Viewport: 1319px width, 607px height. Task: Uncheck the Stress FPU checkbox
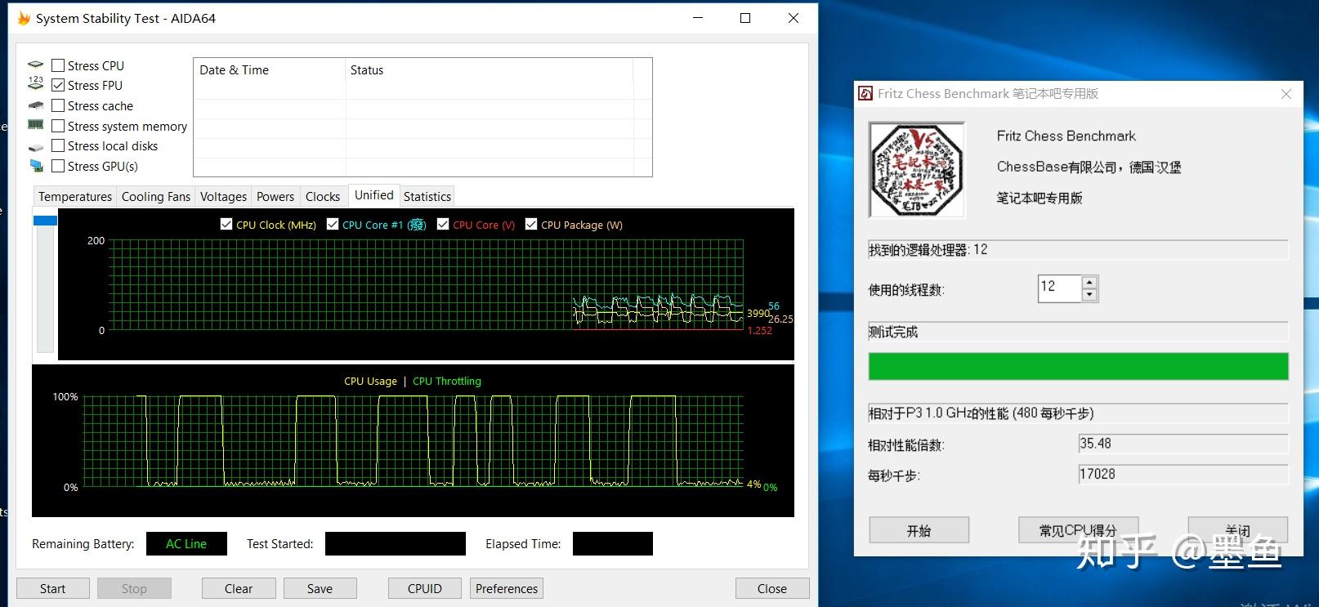(x=58, y=85)
